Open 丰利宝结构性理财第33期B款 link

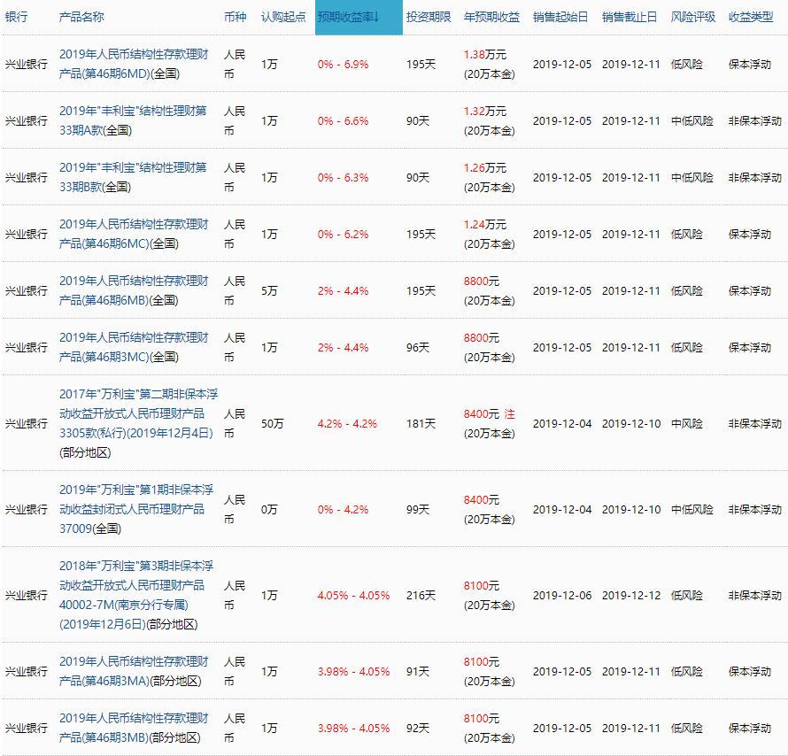tap(133, 177)
